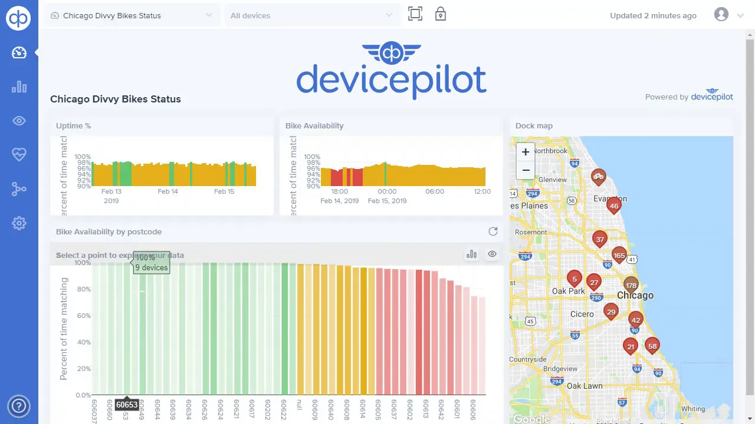
Task: Expand the user menu chevron beside the avatar
Action: tap(741, 16)
